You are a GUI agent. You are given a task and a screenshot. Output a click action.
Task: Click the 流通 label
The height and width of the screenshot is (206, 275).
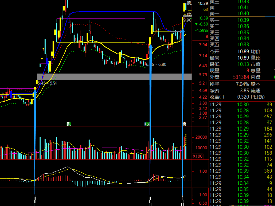pos(256,91)
